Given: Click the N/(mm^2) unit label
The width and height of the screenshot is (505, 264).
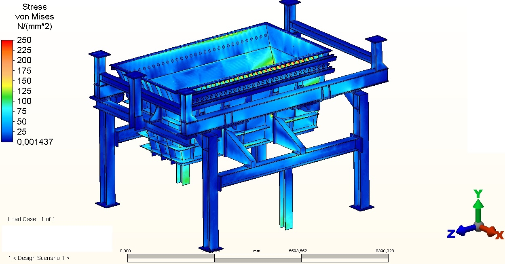Looking at the screenshot, I should 34,26.
